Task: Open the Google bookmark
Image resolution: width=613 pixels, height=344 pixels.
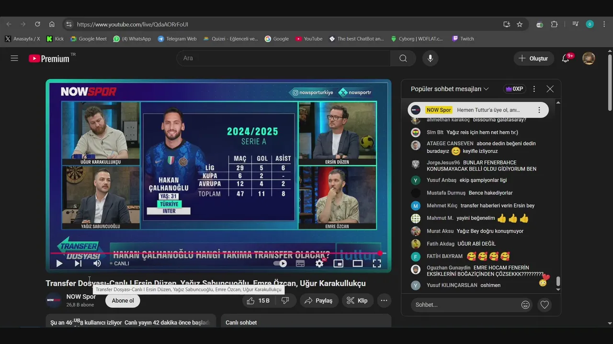Action: coord(277,39)
